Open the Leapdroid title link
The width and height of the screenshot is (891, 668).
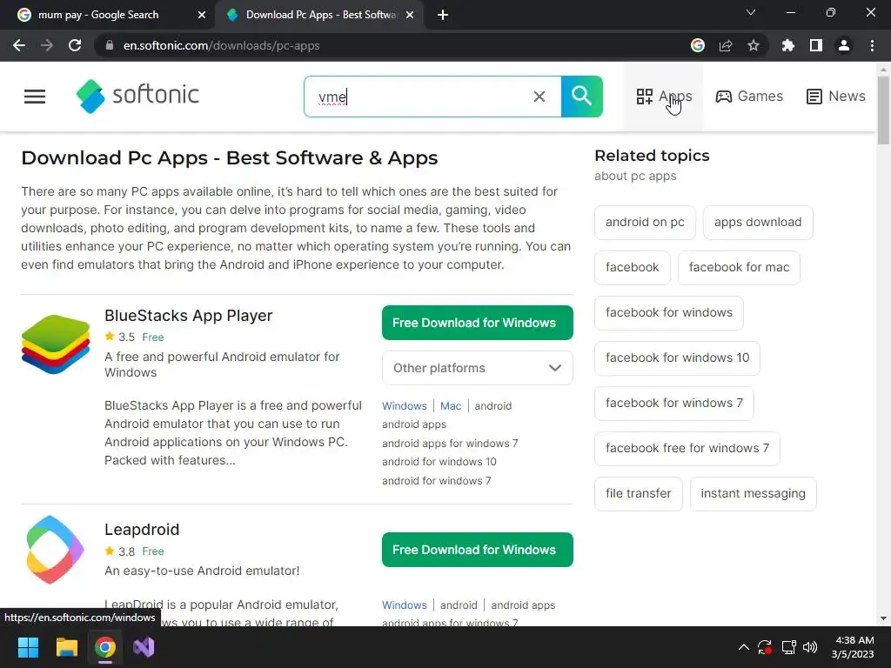tap(142, 530)
